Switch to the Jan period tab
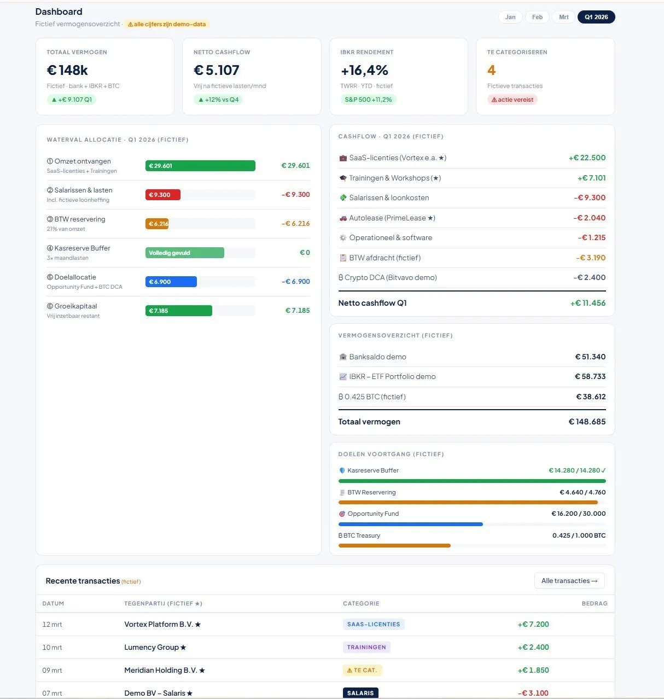 pyautogui.click(x=510, y=17)
